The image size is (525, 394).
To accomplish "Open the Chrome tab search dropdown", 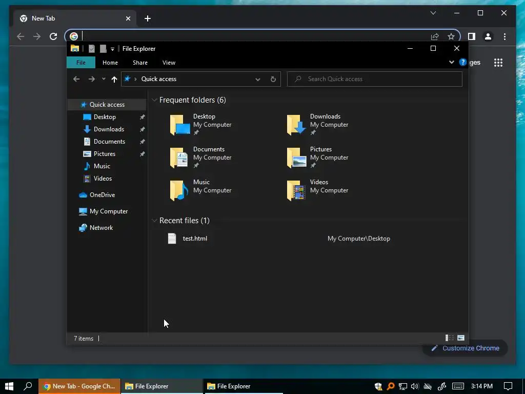I will 433,13.
